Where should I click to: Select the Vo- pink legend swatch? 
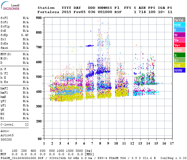pyautogui.click(x=180, y=40)
